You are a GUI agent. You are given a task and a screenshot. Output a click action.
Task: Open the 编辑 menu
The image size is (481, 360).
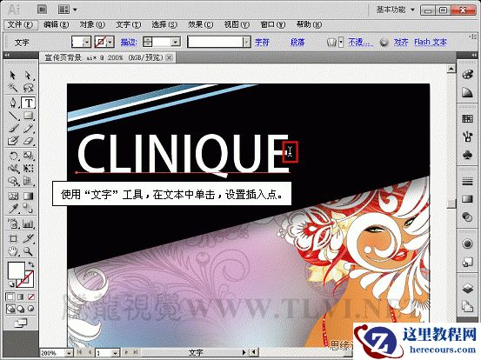point(56,24)
